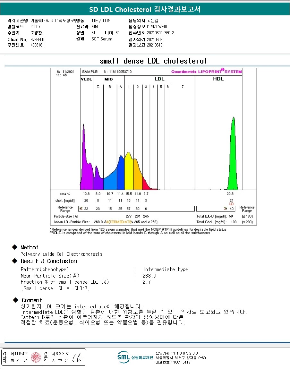Click the HDL column header
The image size is (290, 369).
click(x=218, y=79)
